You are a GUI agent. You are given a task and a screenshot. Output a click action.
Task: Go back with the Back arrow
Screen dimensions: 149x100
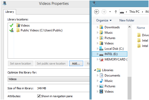(96, 12)
